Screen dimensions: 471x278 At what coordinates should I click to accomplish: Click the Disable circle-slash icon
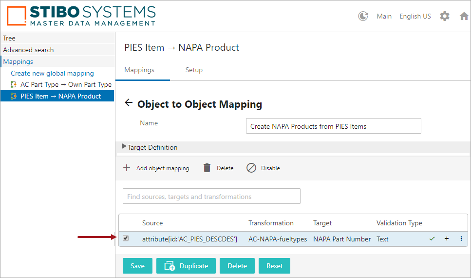(251, 168)
